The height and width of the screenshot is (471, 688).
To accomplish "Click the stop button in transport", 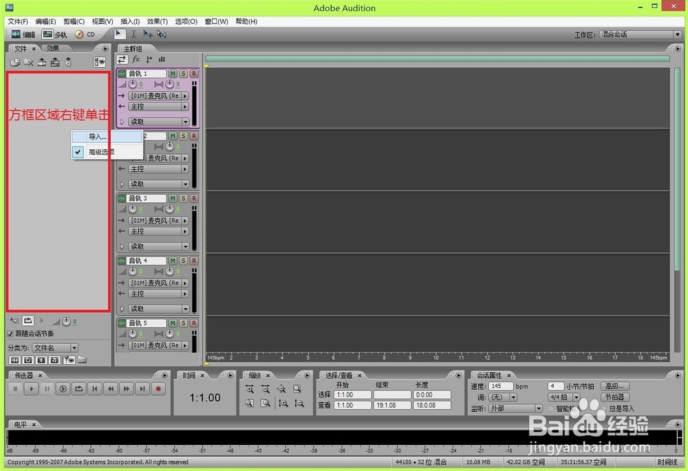I will point(15,388).
